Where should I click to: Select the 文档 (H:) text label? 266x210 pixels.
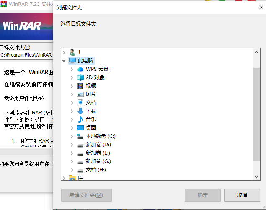[96, 170]
